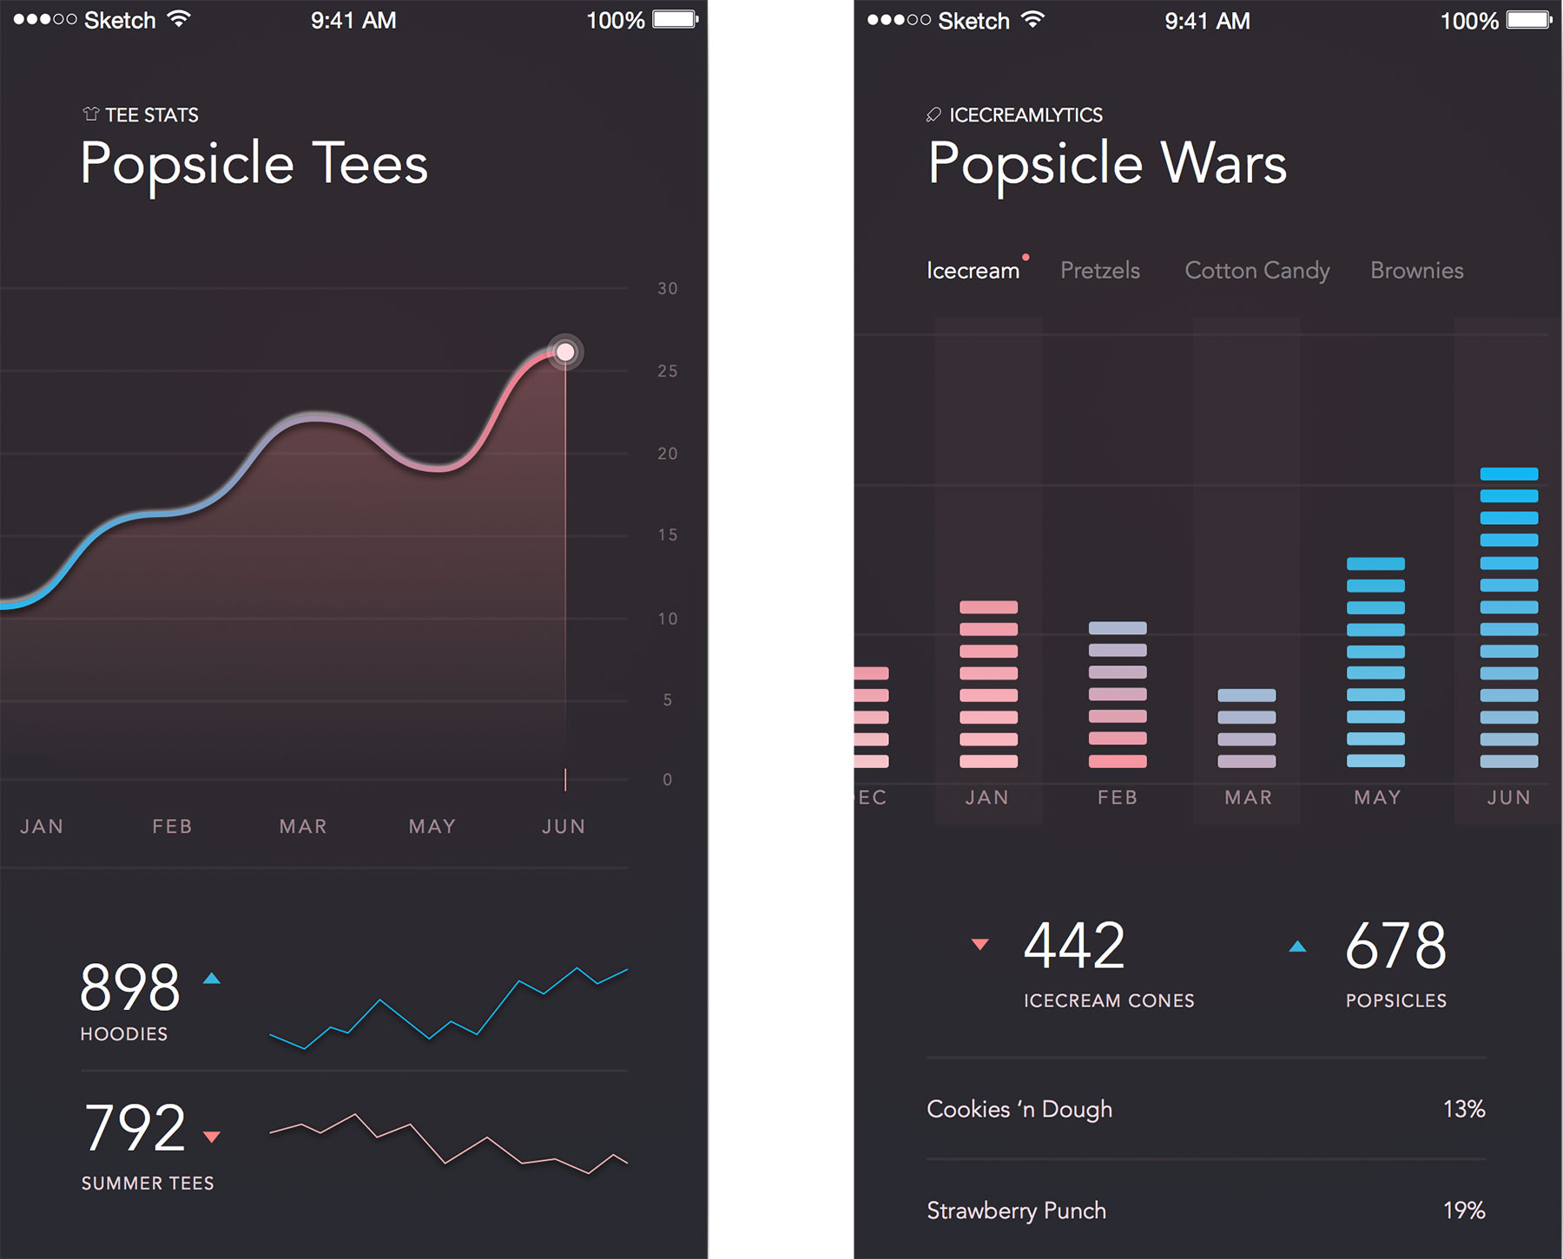Click the Icecreamlytics scoop icon

point(934,114)
